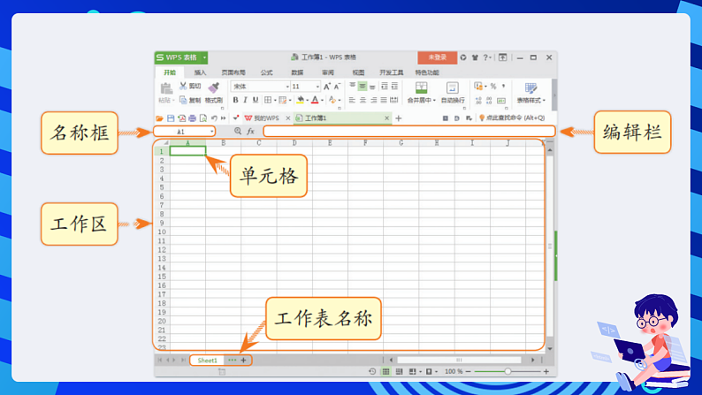Click the Table Style (表格样式) icon
Image resolution: width=702 pixels, height=395 pixels.
(530, 87)
